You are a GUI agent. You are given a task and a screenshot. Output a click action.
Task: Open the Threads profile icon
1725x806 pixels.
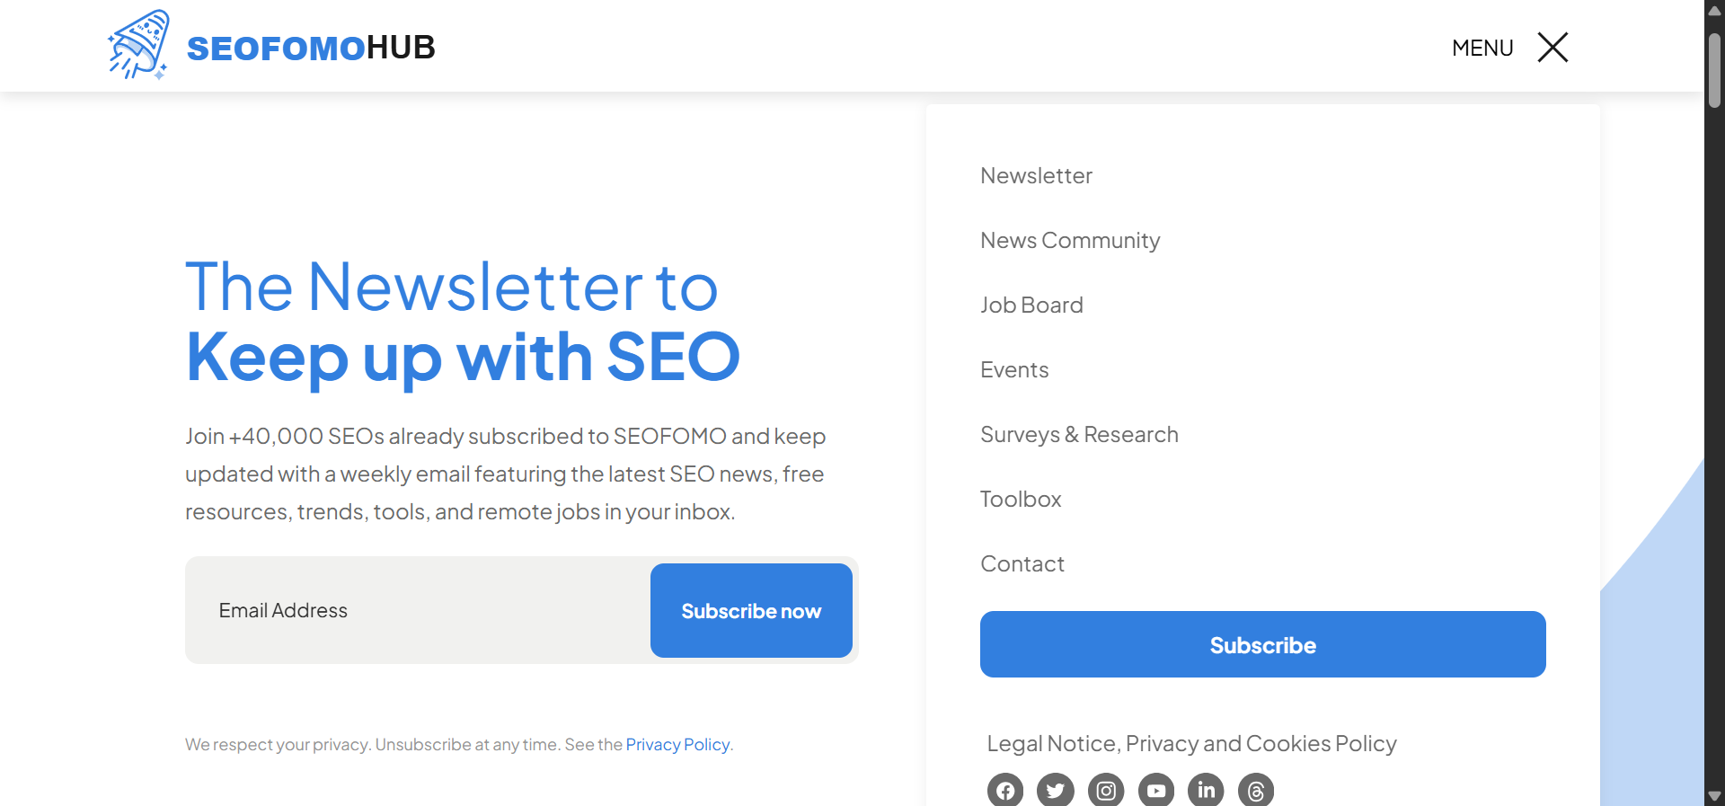click(1255, 791)
